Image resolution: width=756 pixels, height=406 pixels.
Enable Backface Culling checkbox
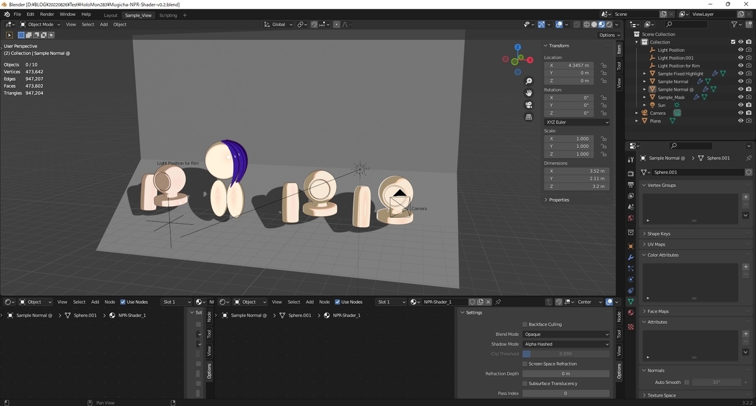(525, 325)
